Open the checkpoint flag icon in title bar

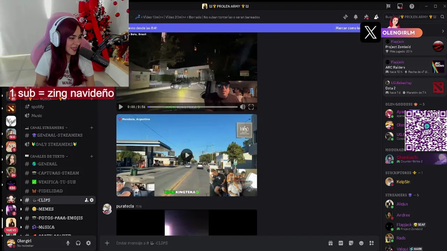[x=388, y=6]
